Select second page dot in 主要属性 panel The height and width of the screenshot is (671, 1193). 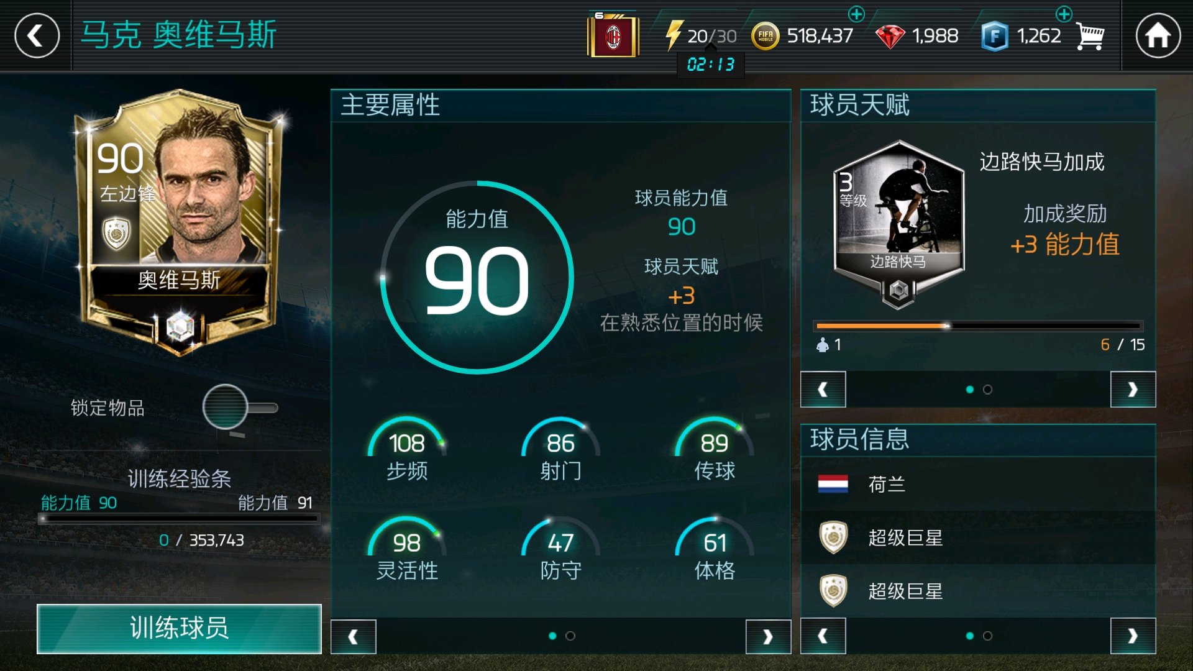pyautogui.click(x=570, y=636)
